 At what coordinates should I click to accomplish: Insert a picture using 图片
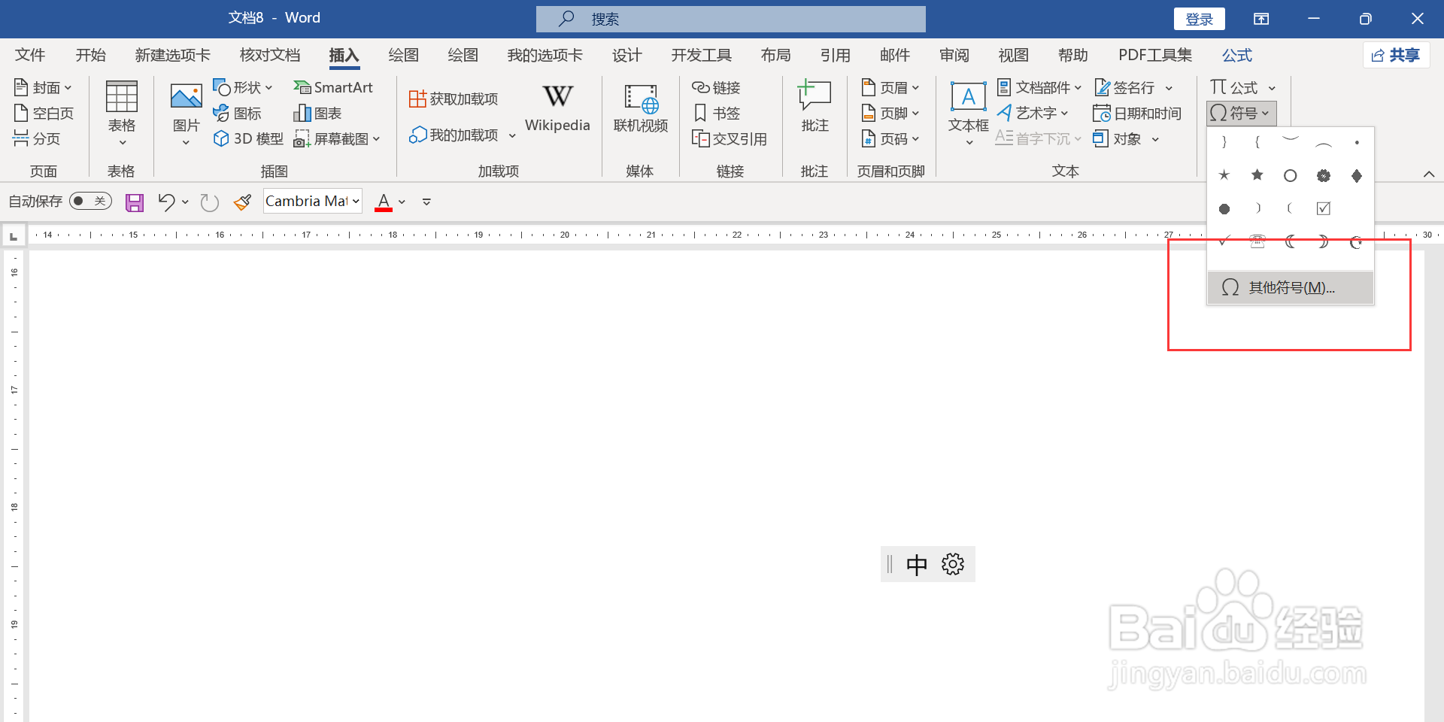[186, 114]
